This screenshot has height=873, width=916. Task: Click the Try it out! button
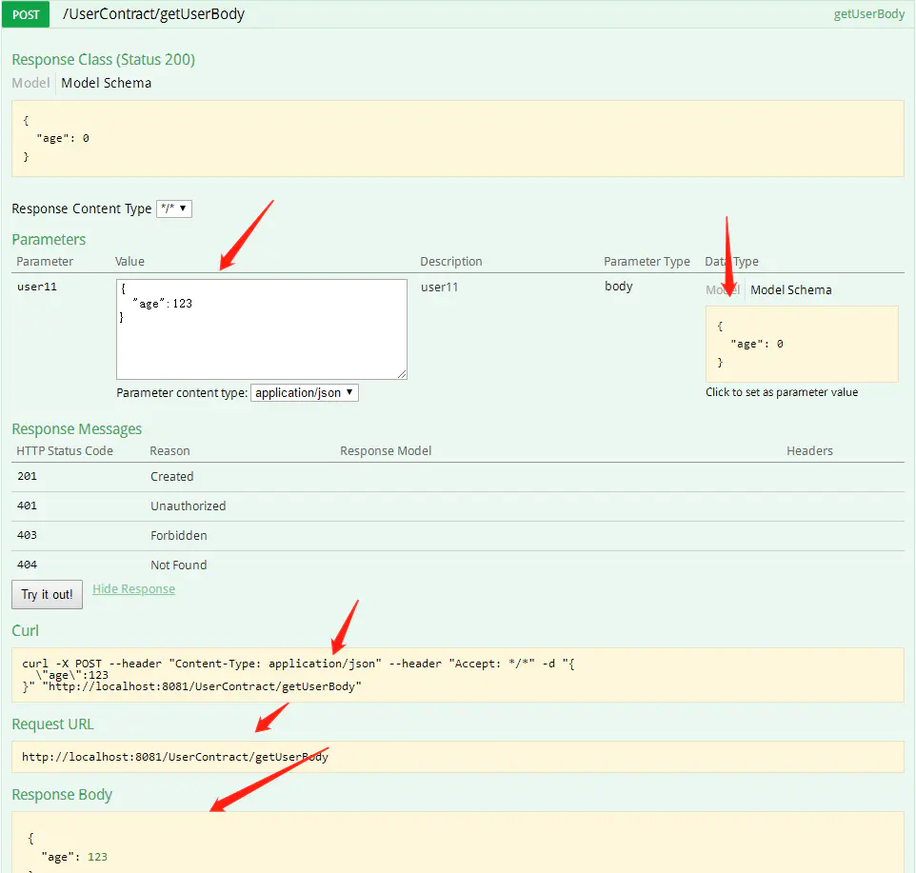click(48, 594)
